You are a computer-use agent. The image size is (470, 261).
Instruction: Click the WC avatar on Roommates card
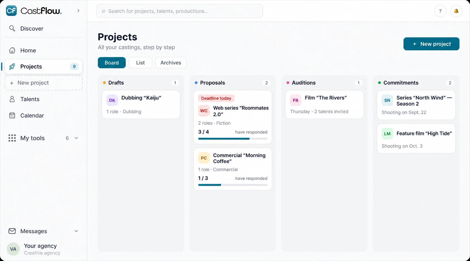204,111
